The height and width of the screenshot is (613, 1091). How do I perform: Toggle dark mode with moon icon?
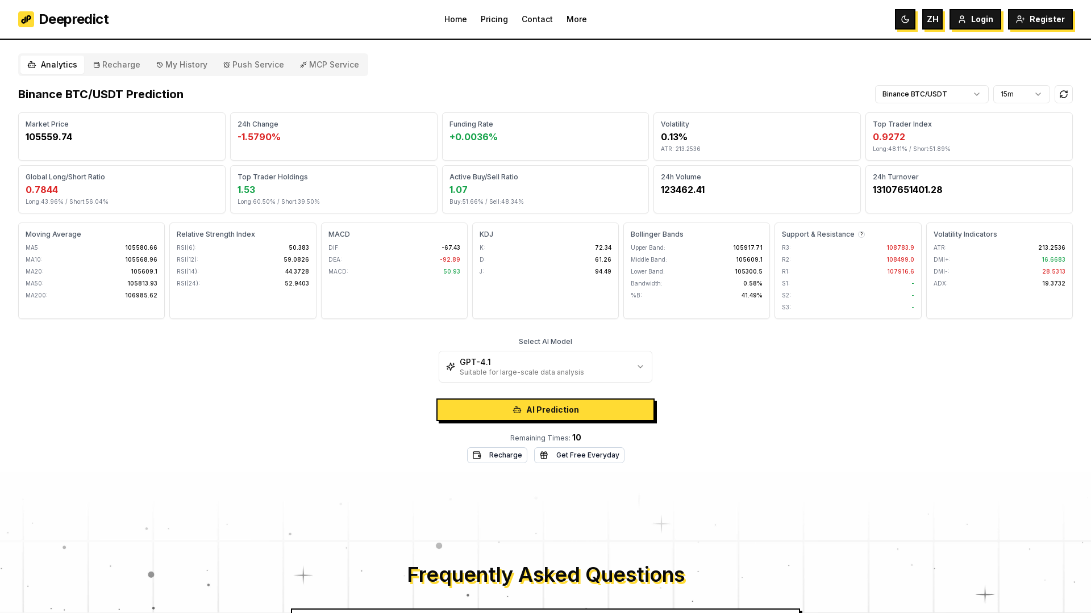[905, 19]
